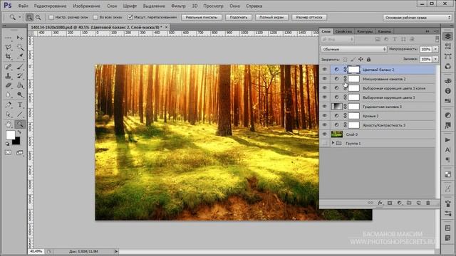The height and width of the screenshot is (256, 456).
Task: Select the Healing Brush tool
Action: pos(8,67)
